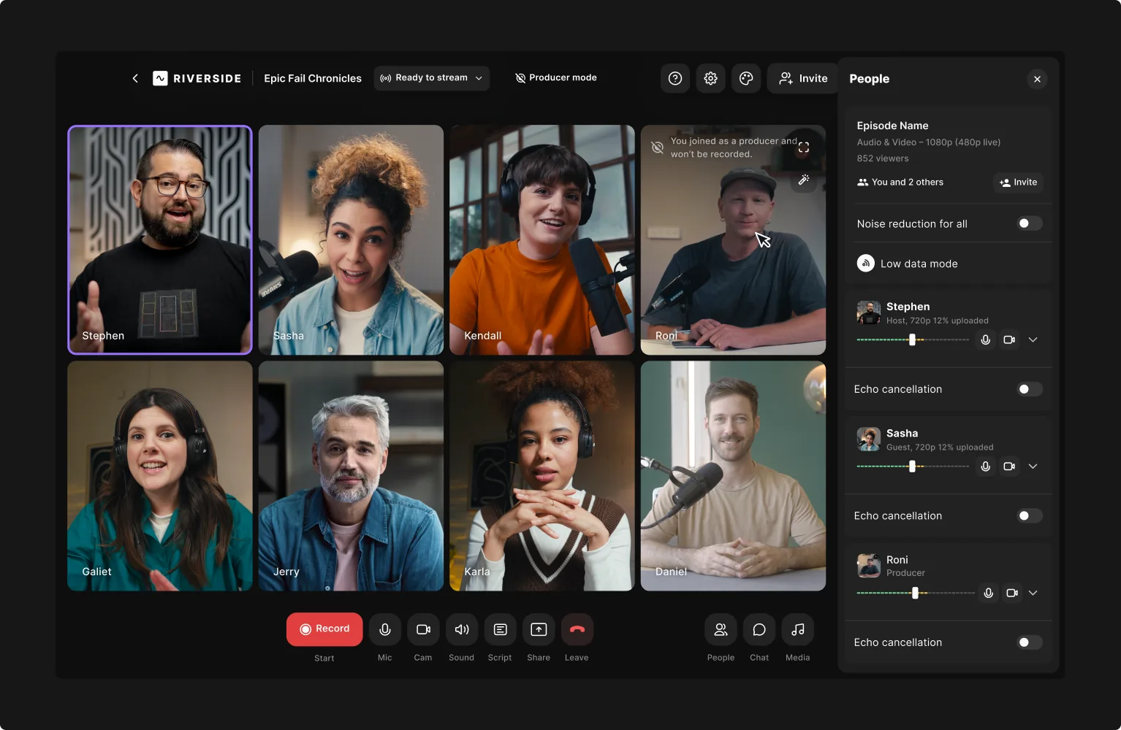Click Sasha's avatar in People panel

click(869, 439)
